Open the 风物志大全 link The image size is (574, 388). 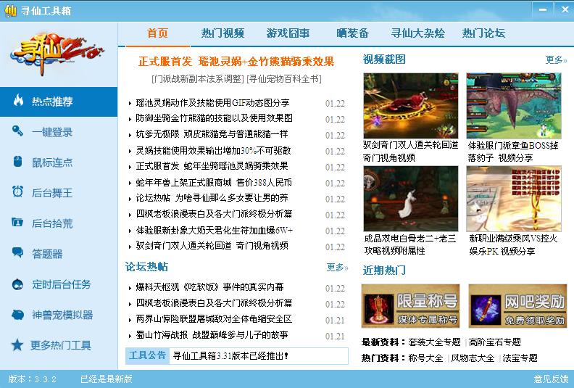[473, 358]
